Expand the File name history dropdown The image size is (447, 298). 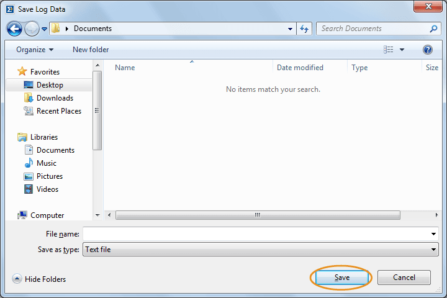433,234
